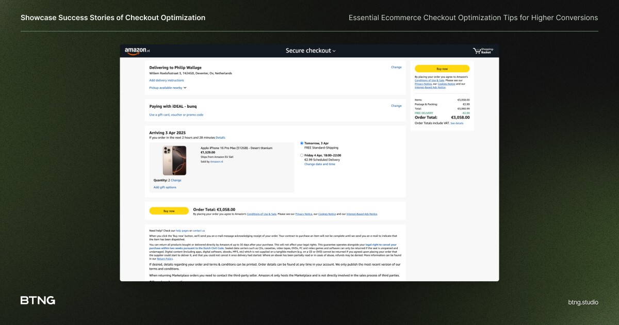Click the Buy now button beside Order Total at the bottom
The height and width of the screenshot is (325, 619).
[169, 211]
